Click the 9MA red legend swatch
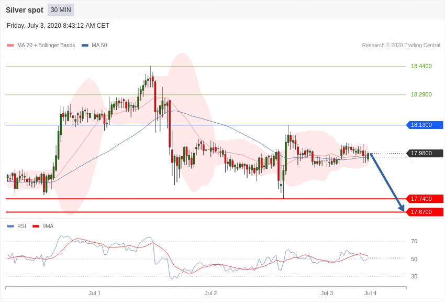Image resolution: width=445 pixels, height=302 pixels. (x=36, y=226)
